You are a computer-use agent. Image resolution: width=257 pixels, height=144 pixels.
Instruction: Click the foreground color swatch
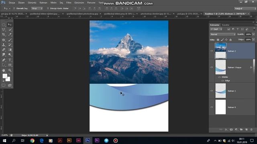click(x=5, y=76)
